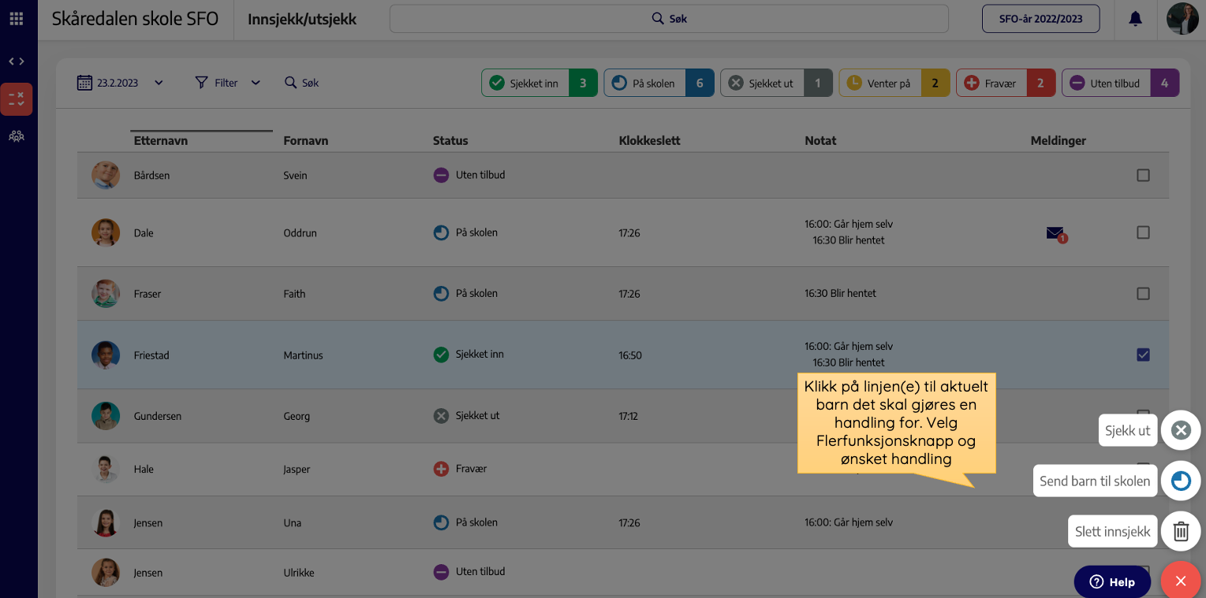Click the På skolen status icon for Faith
The image size is (1206, 598).
441,293
